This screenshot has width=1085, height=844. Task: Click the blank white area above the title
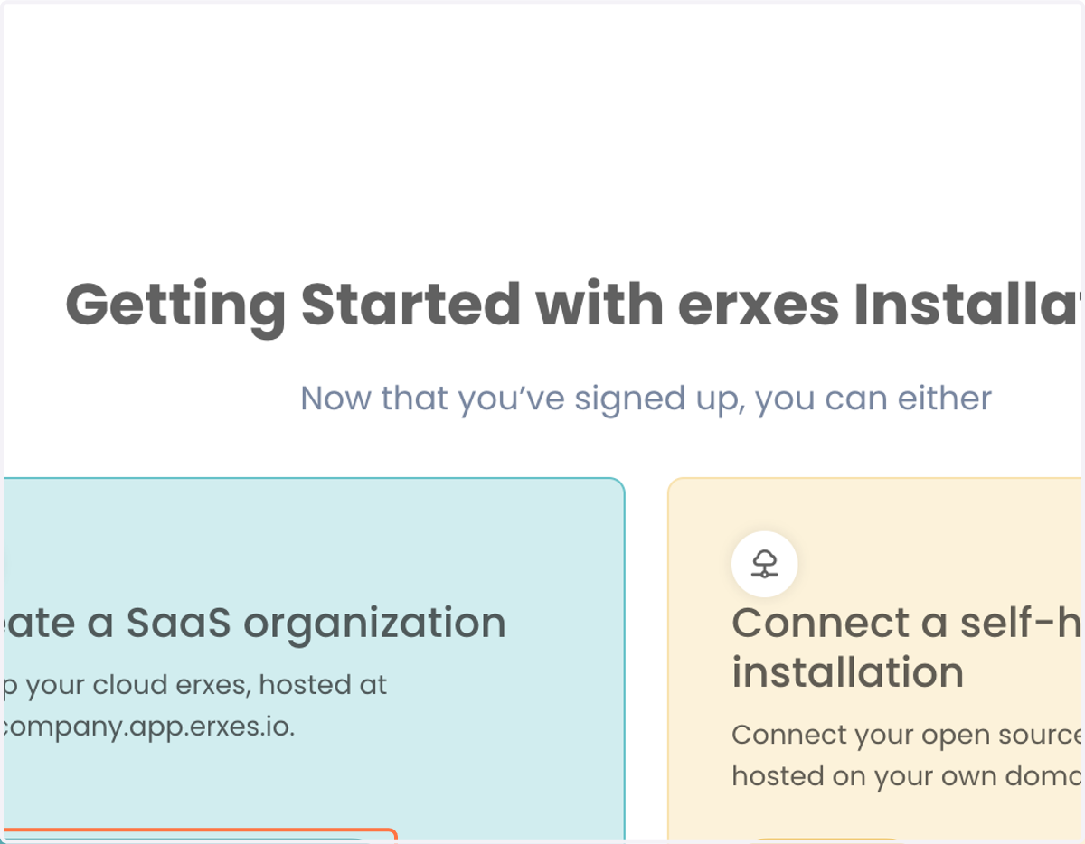tap(542, 136)
